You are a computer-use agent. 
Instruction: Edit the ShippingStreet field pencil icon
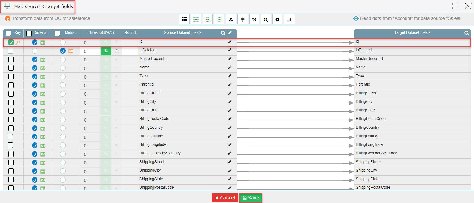click(x=230, y=162)
